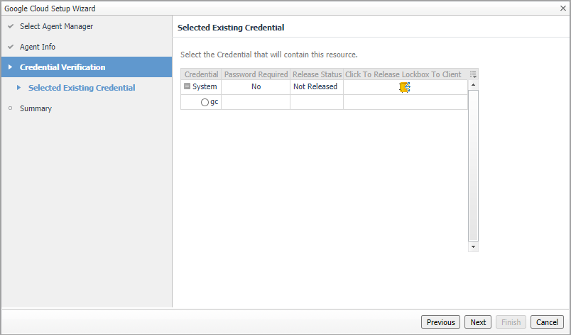
Task: Click the Release Status column header
Action: coord(317,74)
